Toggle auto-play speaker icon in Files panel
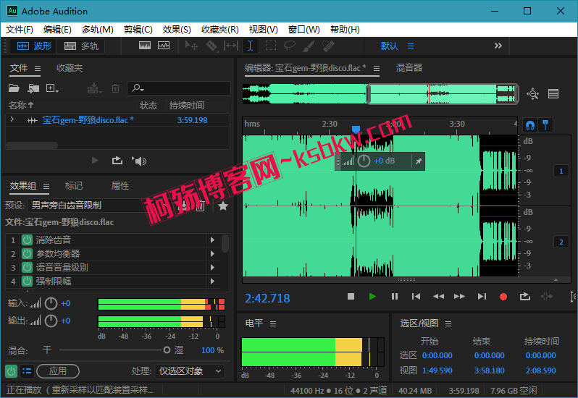578x398 pixels. 139,161
